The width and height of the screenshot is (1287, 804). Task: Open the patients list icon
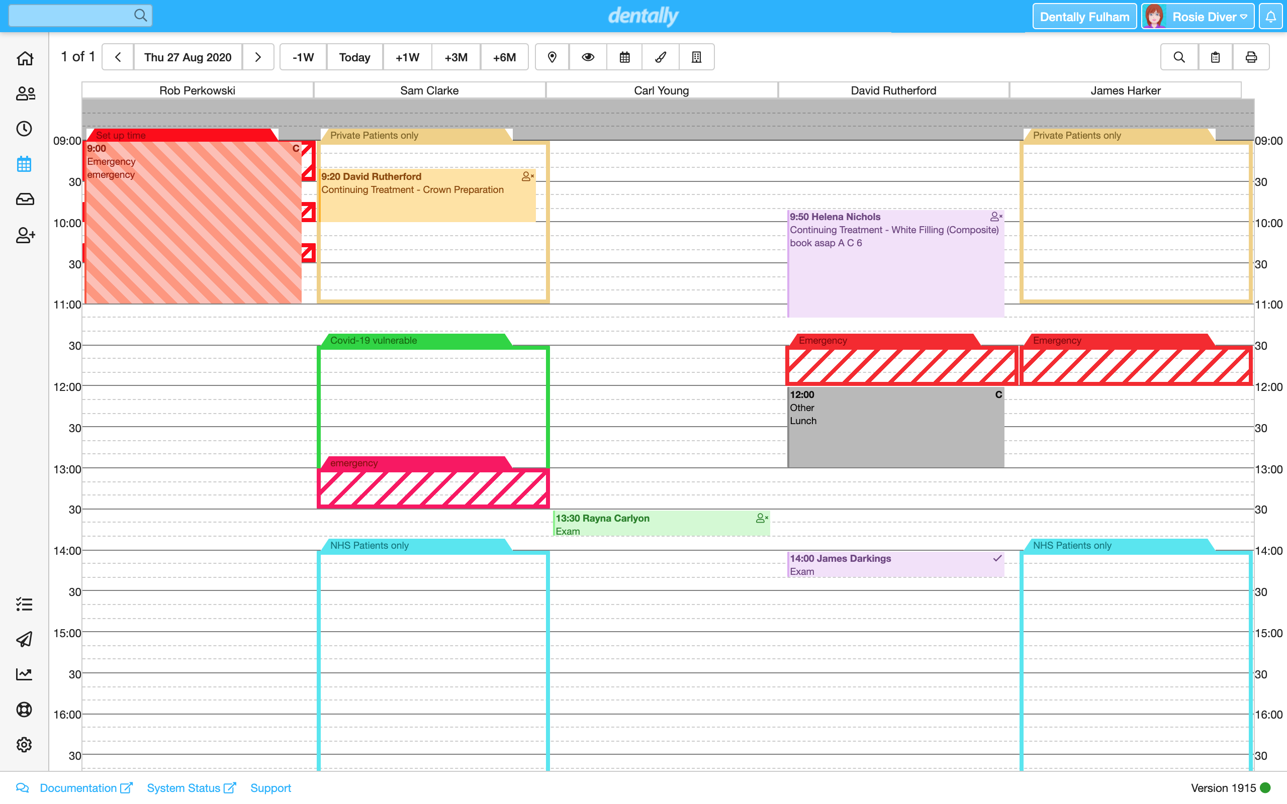[x=25, y=93]
